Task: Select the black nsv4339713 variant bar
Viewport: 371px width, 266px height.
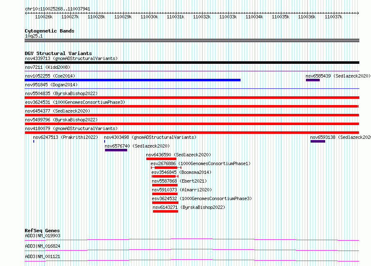Action: 192,63
